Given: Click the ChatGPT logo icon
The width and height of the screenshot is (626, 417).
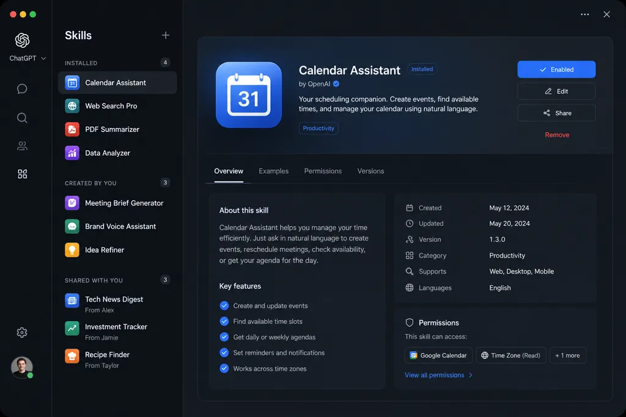Looking at the screenshot, I should pos(23,40).
